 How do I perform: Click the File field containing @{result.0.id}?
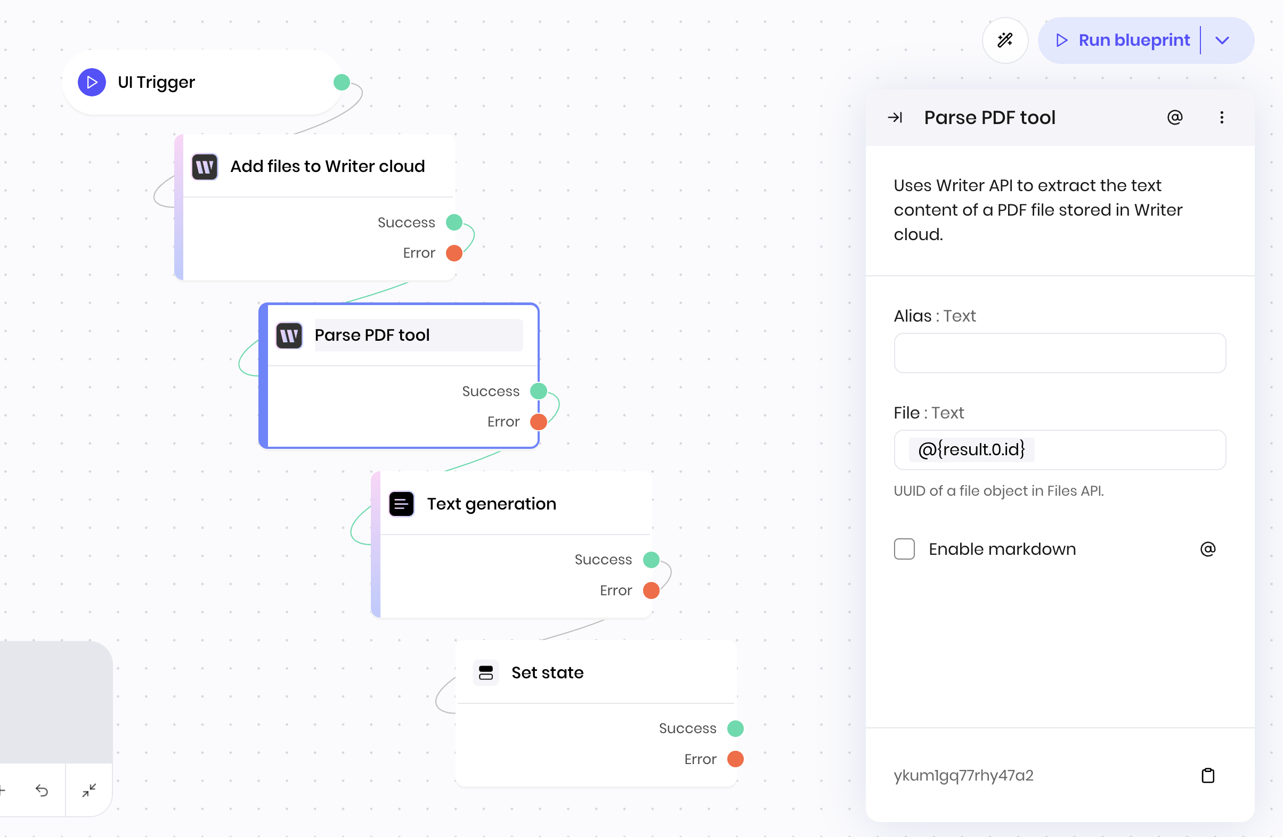[x=1059, y=450]
